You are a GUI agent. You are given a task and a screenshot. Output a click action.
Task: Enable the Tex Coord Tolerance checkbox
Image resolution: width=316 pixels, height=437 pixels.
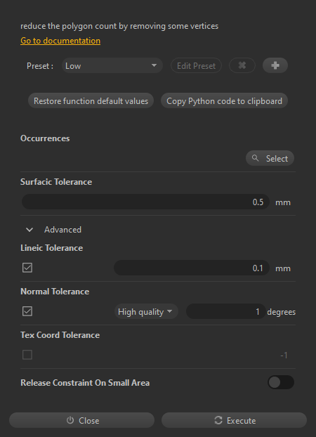click(27, 355)
